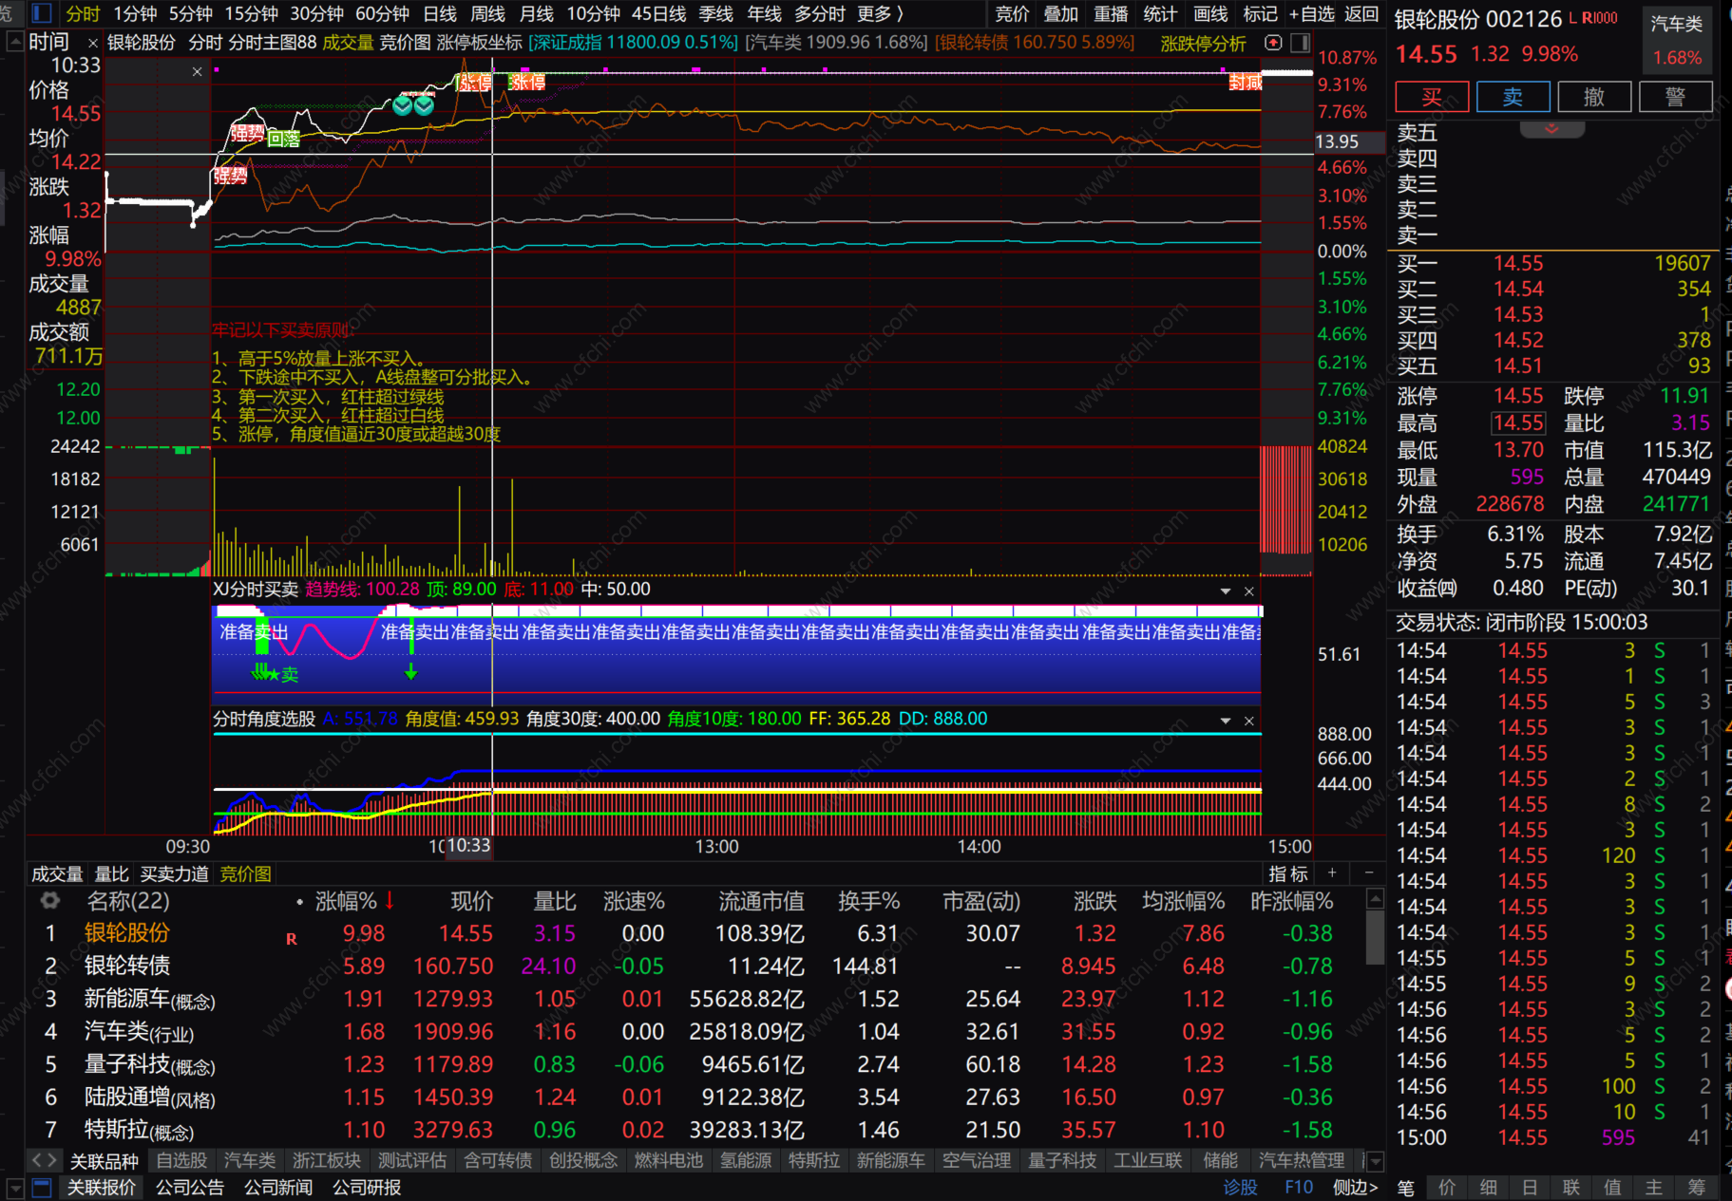Screen dimensions: 1732x1201
Task: Collapse panel with the up-arrow beside 时间
Action: coord(14,43)
